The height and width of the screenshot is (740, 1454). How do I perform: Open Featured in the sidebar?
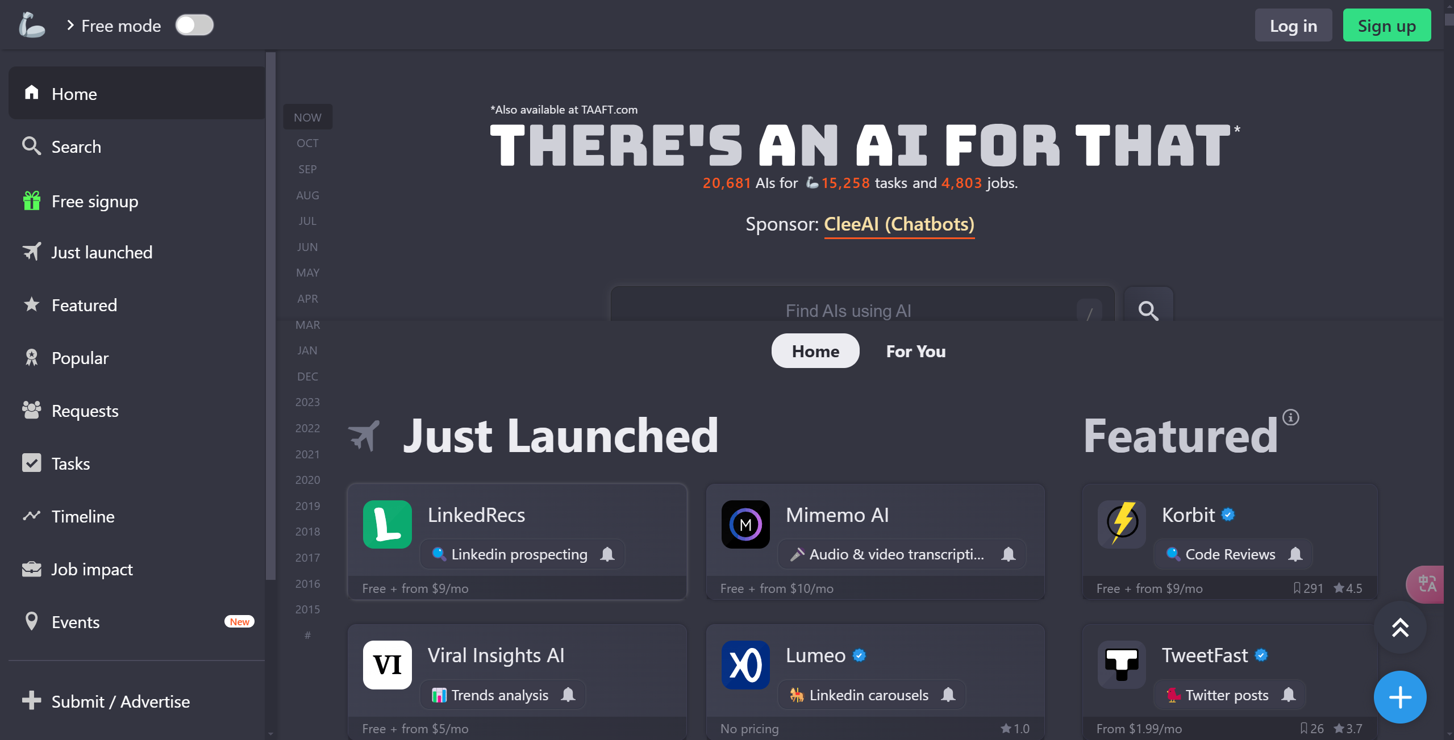(136, 305)
